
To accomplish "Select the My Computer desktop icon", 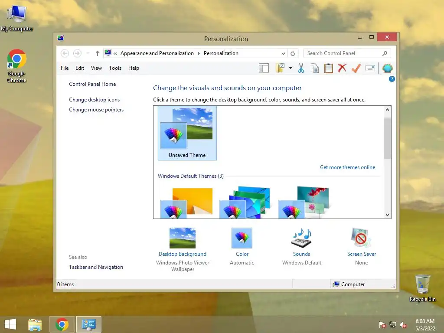I will [17, 19].
